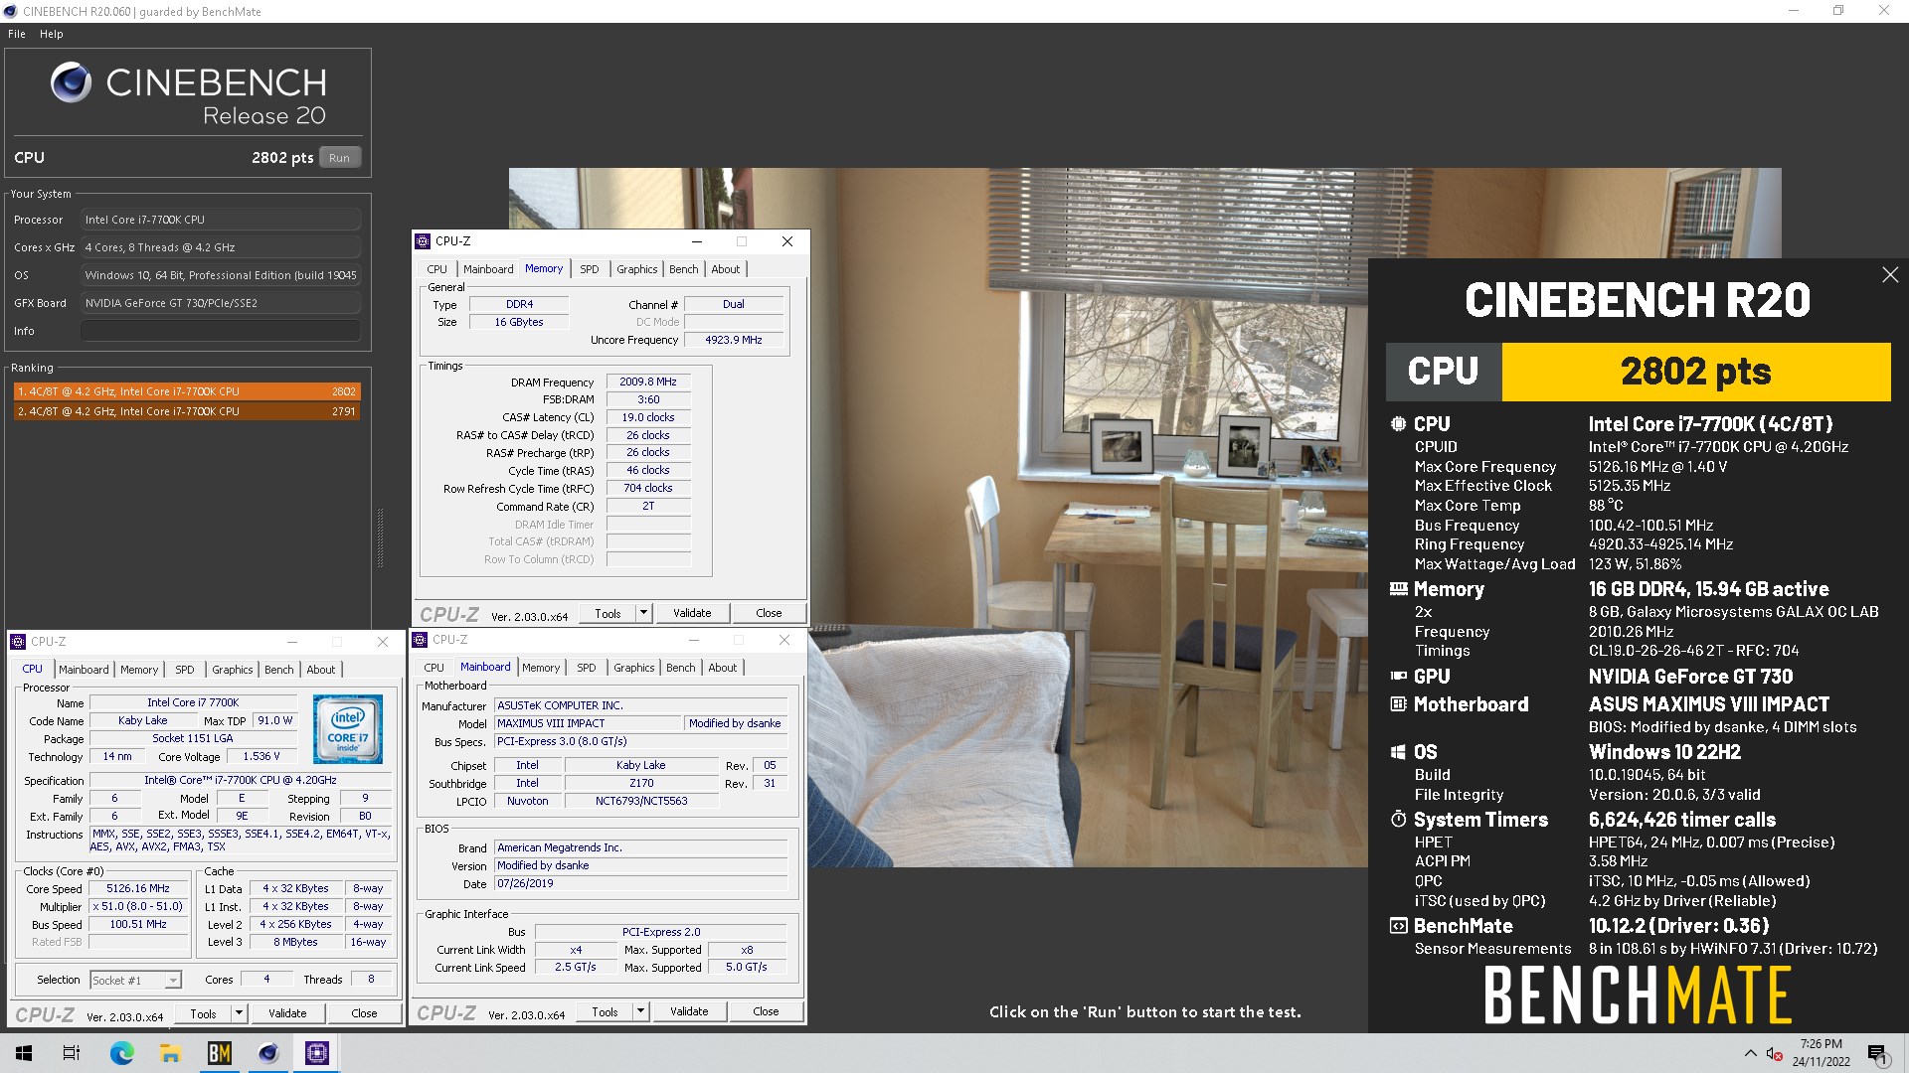Click Close button in Mainboard CPU-Z window
Image resolution: width=1909 pixels, height=1073 pixels.
tap(766, 1011)
